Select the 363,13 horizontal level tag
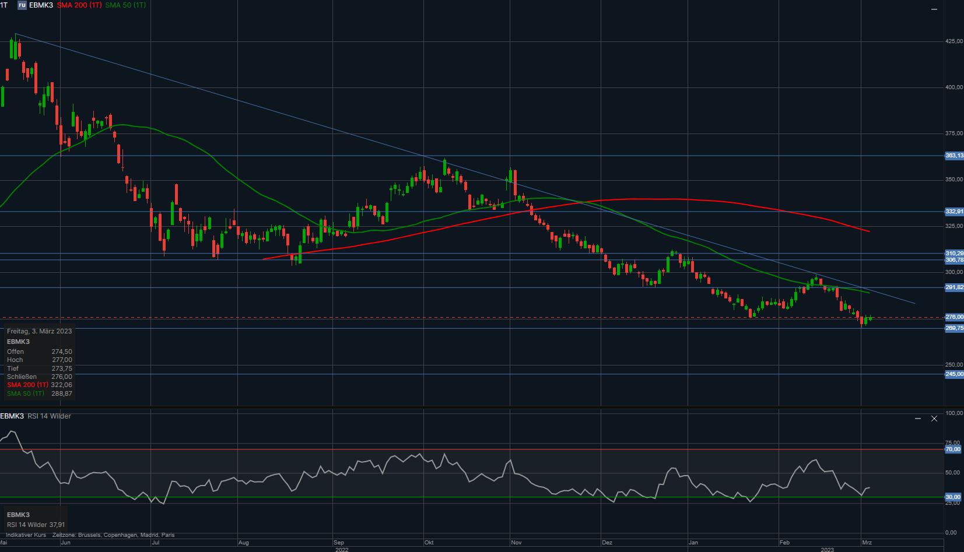Screen dimensions: 964x552 point(954,156)
